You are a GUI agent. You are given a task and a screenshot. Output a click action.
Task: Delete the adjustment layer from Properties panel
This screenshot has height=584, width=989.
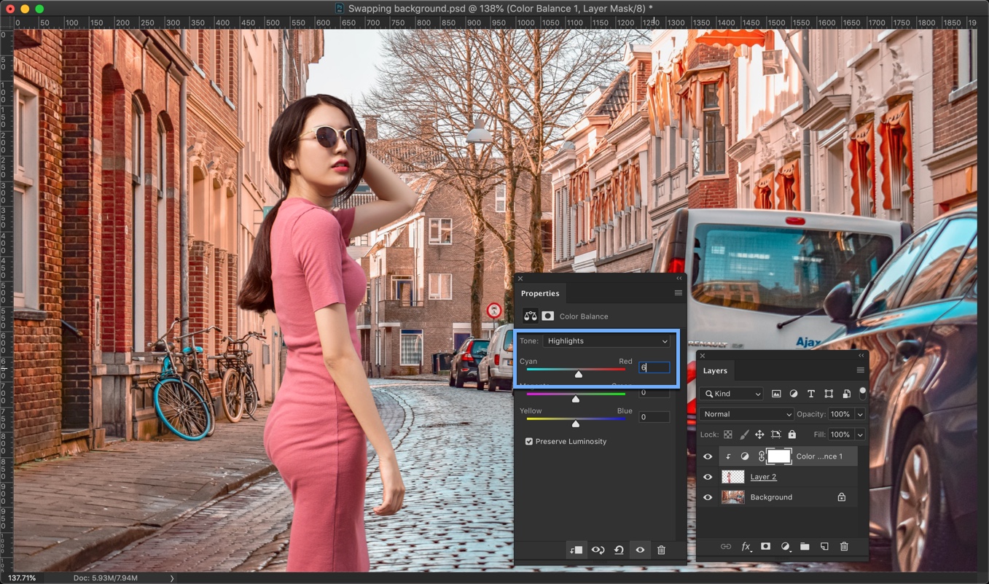(661, 550)
